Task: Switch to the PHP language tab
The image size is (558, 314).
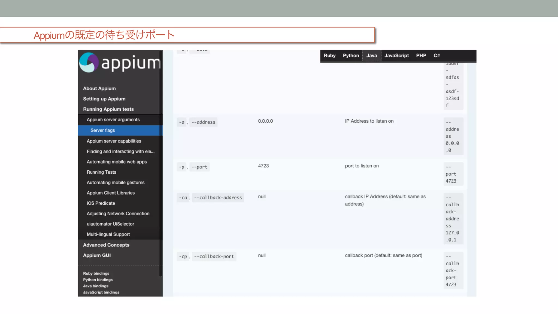Action: click(421, 56)
